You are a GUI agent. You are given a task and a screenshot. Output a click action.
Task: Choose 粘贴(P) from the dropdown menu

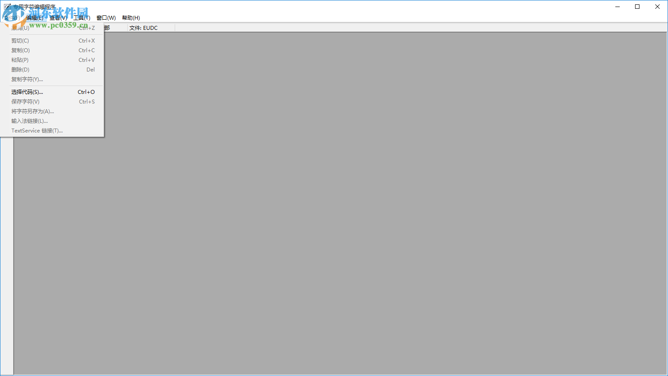pos(52,60)
